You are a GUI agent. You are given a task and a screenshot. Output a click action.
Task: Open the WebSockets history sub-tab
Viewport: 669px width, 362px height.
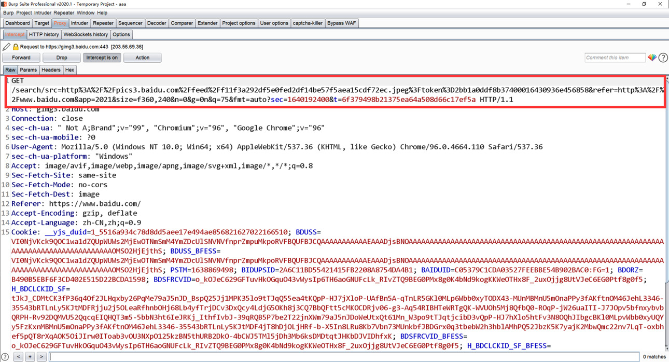click(86, 34)
